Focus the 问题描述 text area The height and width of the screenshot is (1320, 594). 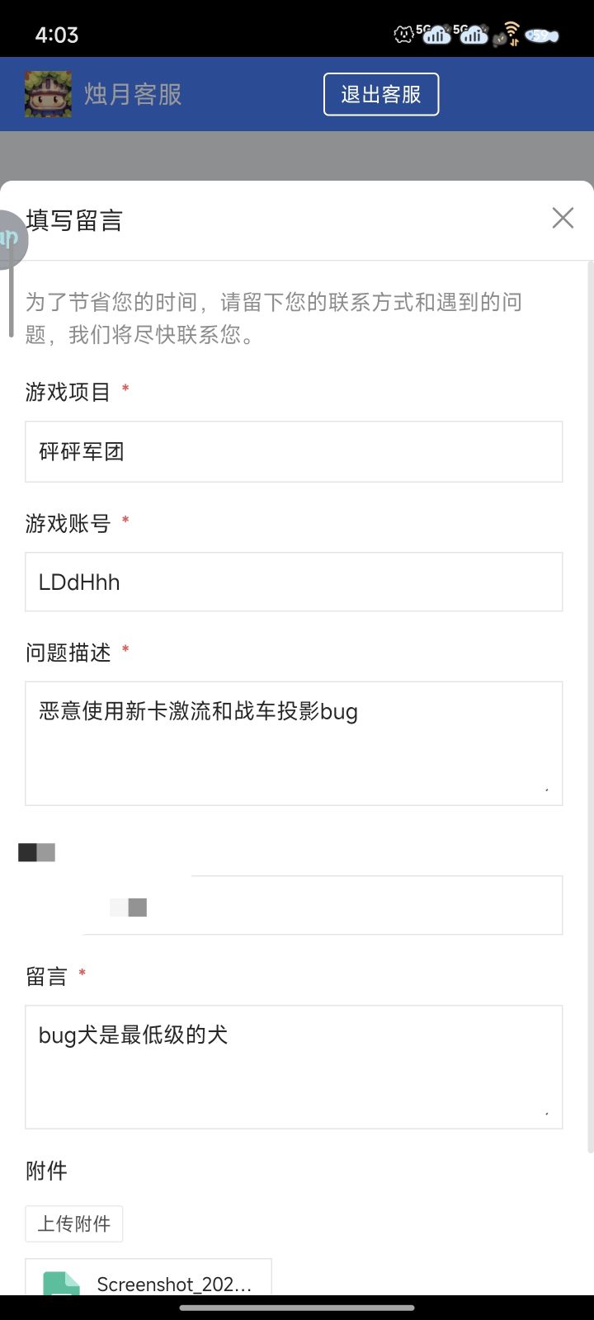coord(294,743)
